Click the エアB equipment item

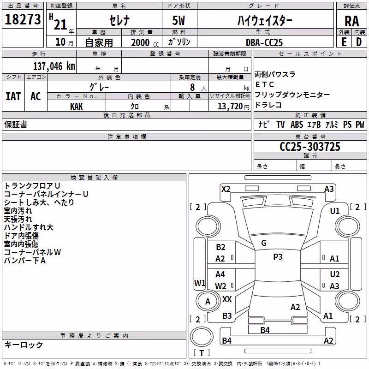(x=314, y=124)
